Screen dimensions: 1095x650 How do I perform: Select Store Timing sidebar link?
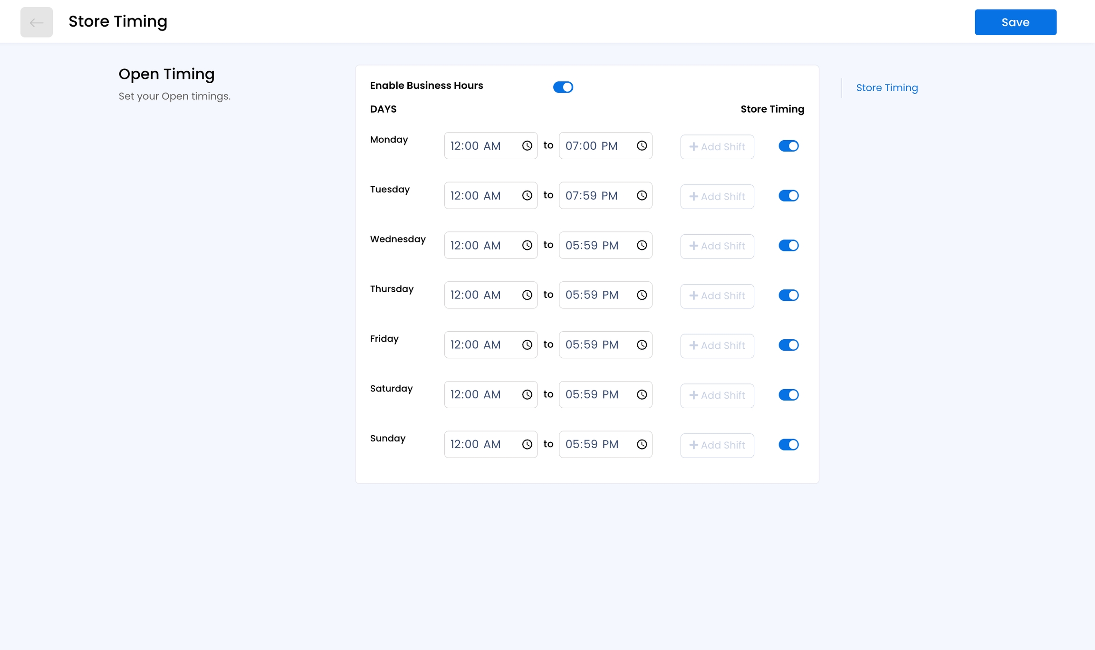point(887,88)
